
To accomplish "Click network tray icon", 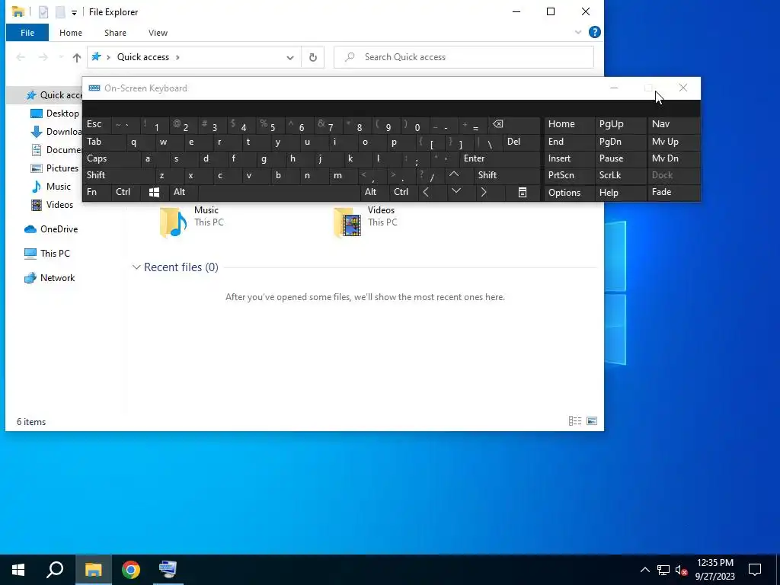I will coord(663,570).
